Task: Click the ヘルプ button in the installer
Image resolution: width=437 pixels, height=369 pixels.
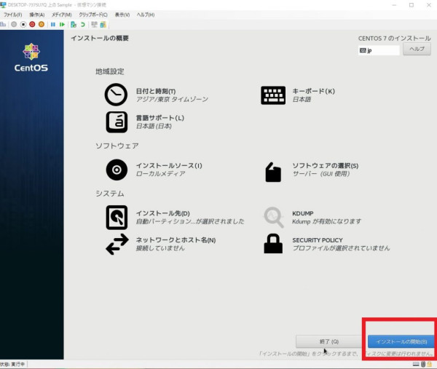Action: point(417,49)
